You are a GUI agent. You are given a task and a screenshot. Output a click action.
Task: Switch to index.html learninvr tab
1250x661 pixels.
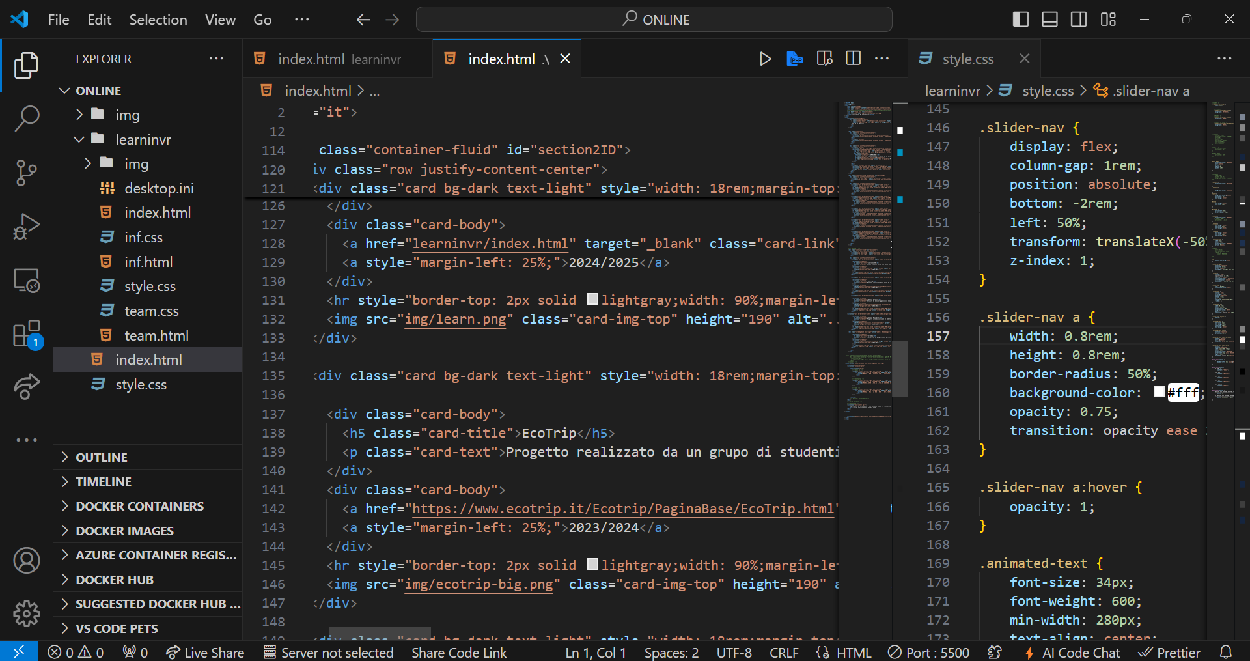click(x=337, y=59)
